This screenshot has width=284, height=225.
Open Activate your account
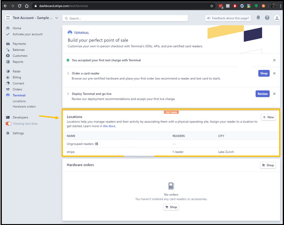tap(28, 34)
